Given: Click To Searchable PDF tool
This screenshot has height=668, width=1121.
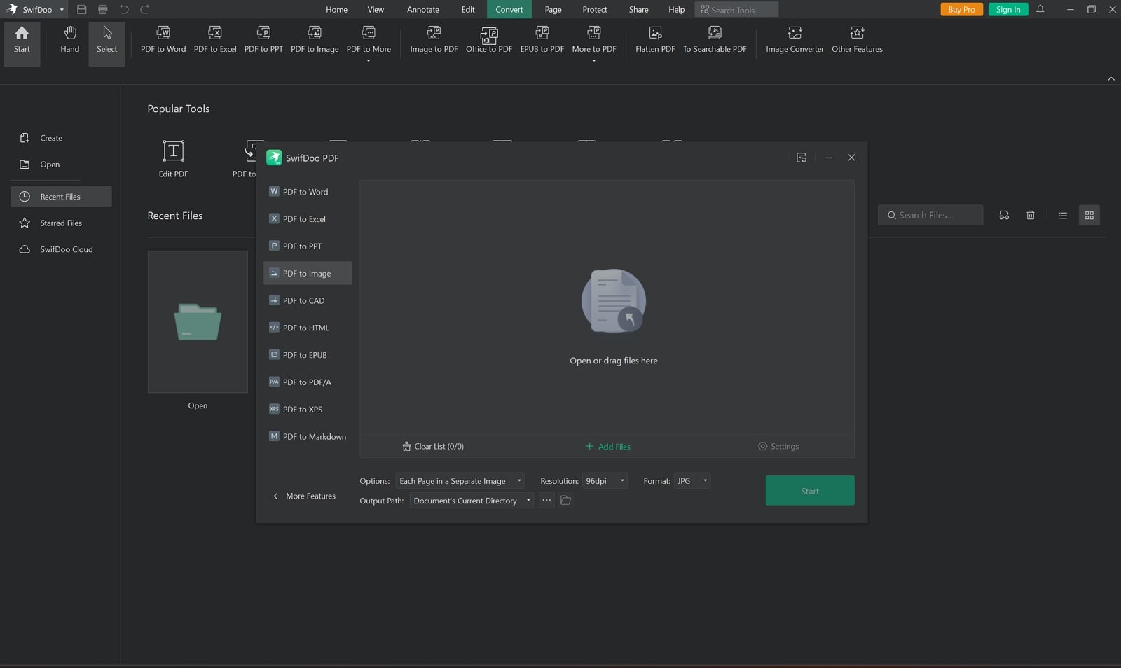Looking at the screenshot, I should click(715, 41).
